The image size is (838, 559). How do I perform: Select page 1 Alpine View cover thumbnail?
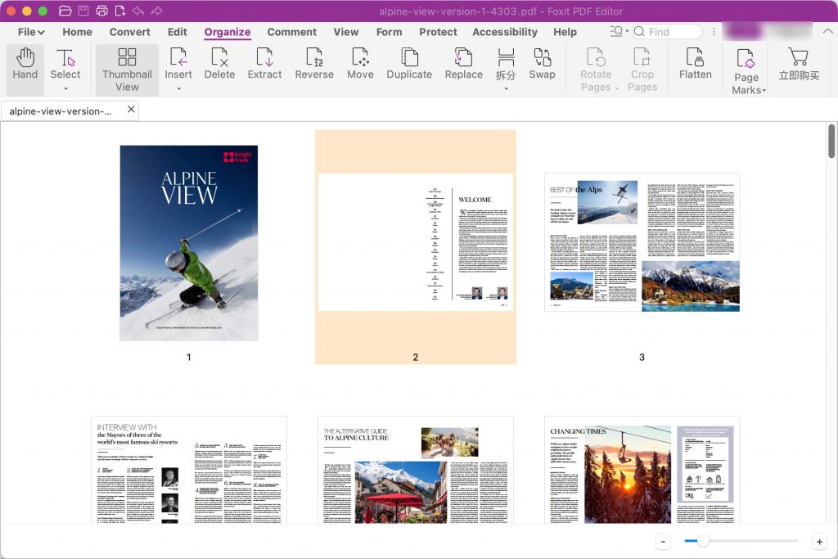click(x=189, y=242)
